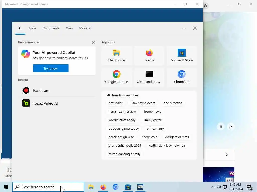257x192 pixels.
Task: Switch to the Documents search tab
Action: point(51,28)
